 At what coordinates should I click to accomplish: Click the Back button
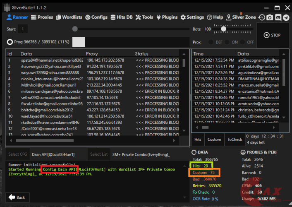coord(17,197)
